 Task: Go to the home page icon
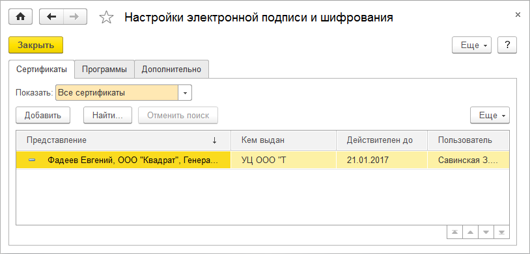click(x=20, y=17)
